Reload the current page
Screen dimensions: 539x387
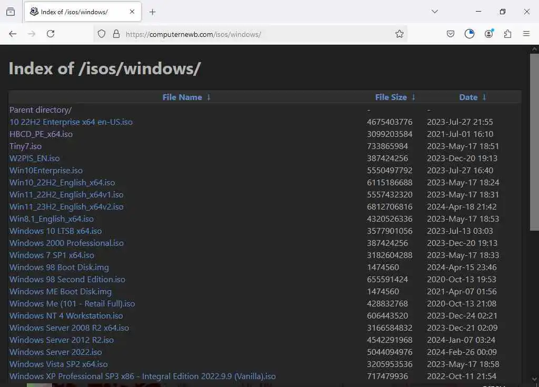51,34
